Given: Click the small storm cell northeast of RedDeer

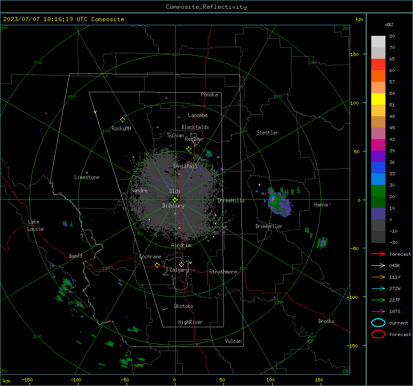Looking at the screenshot, I should (209, 153).
